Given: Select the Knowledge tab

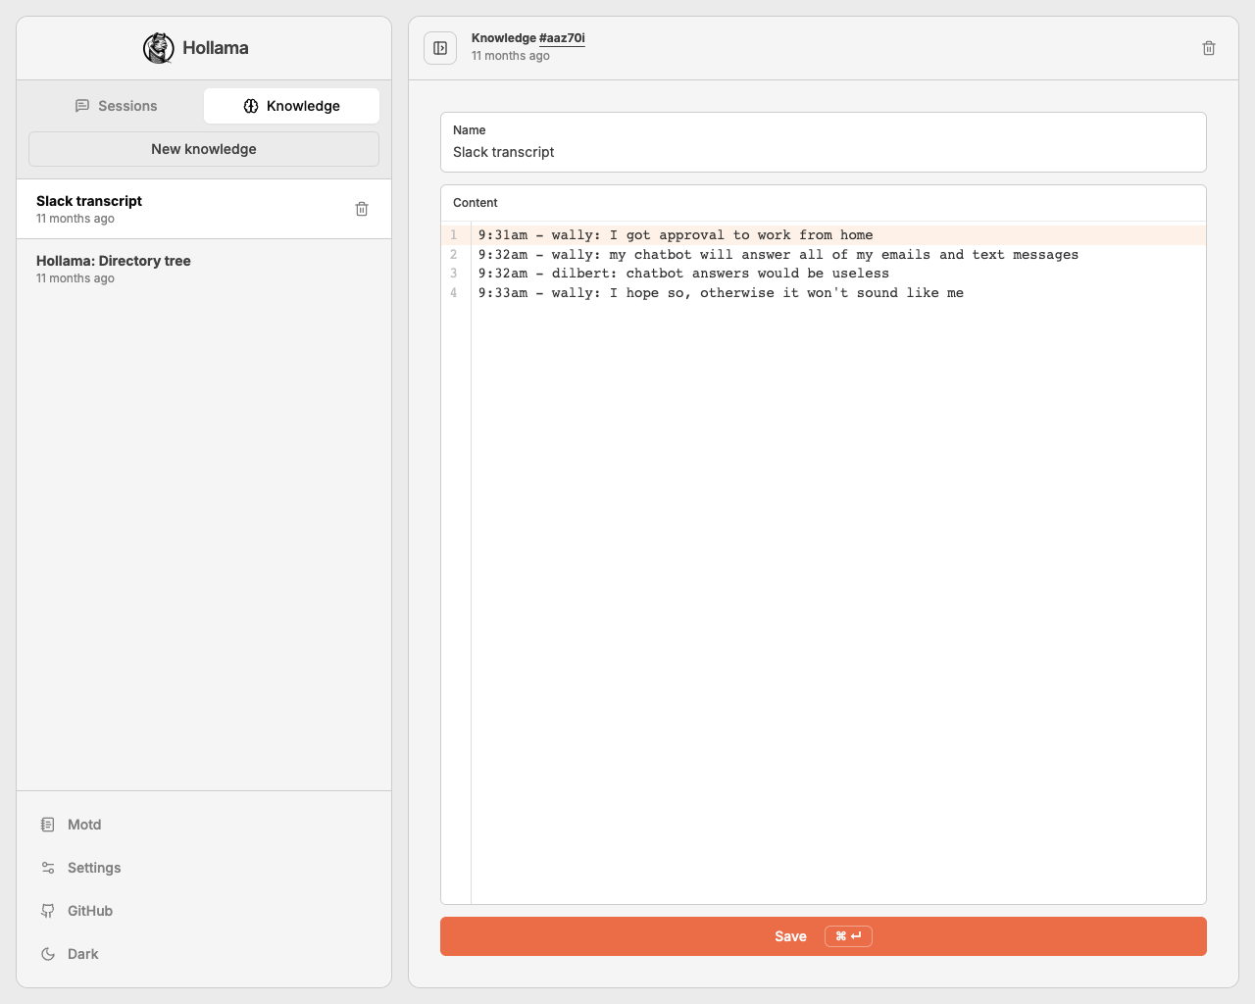Looking at the screenshot, I should (x=291, y=106).
